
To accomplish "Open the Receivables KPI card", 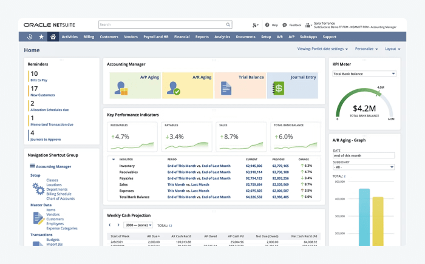I will [x=132, y=137].
